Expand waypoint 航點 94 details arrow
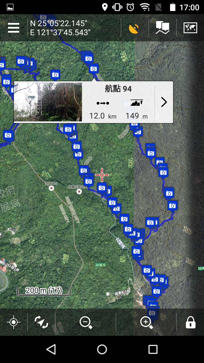This screenshot has height=363, width=204. tap(164, 102)
